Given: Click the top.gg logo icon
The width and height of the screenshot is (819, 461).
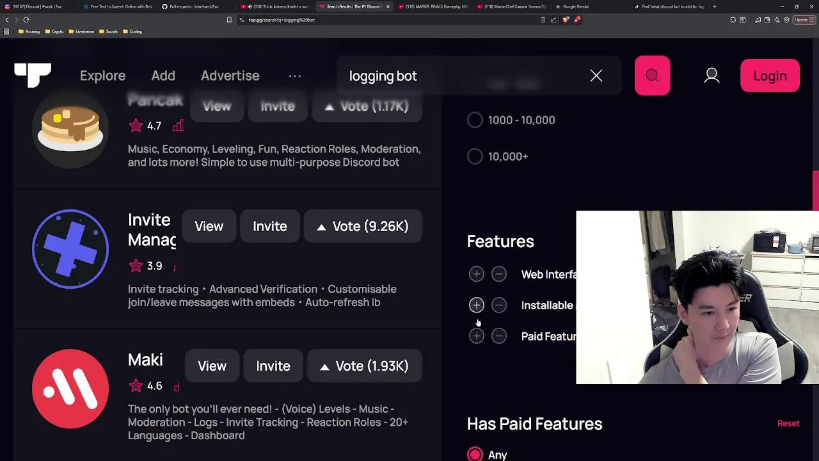Looking at the screenshot, I should [x=33, y=75].
